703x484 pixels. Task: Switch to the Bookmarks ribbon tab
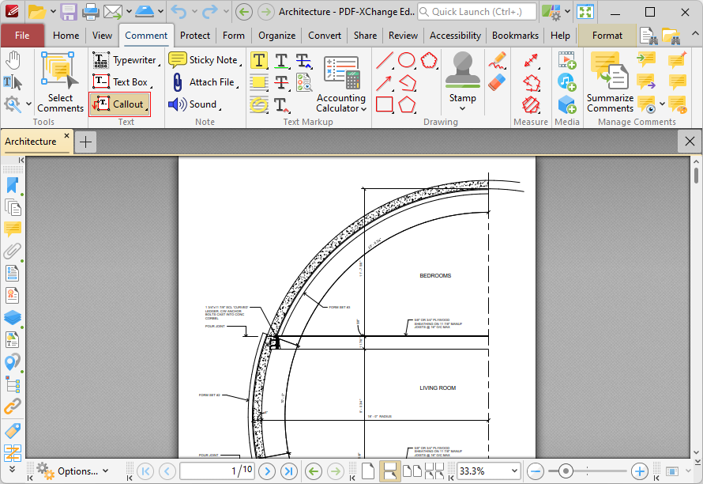[x=515, y=36]
